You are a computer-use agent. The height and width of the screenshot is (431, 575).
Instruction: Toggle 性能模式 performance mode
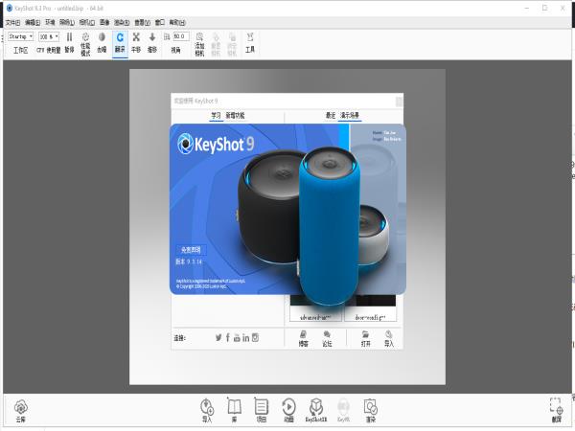coord(85,44)
